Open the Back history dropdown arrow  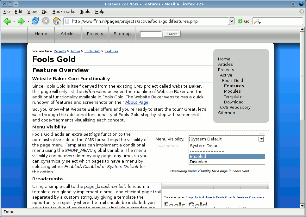pyautogui.click(x=14, y=21)
